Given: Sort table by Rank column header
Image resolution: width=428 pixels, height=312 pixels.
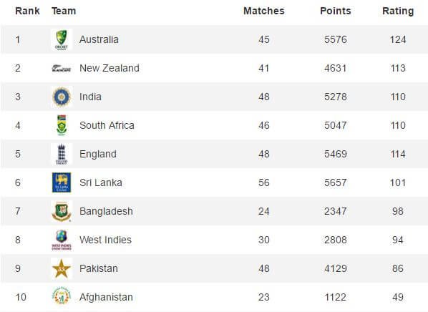Looking at the screenshot, I should pos(27,11).
